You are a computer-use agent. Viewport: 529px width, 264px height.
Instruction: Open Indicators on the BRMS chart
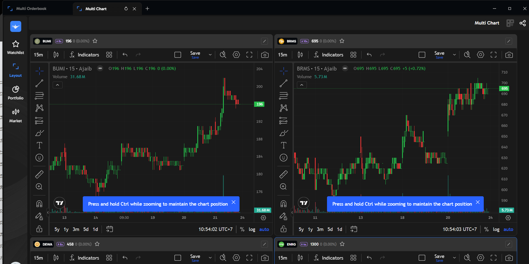pos(329,55)
